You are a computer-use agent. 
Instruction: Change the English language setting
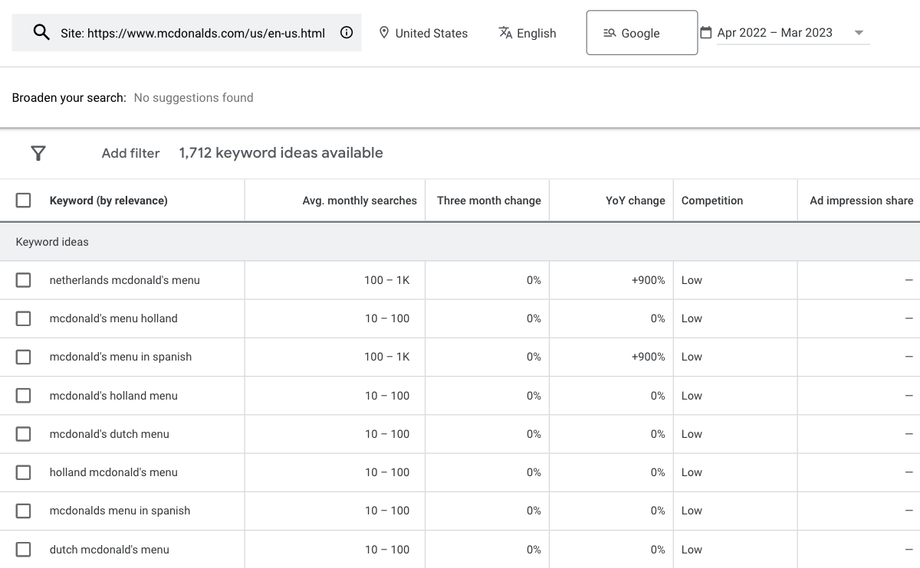point(527,33)
